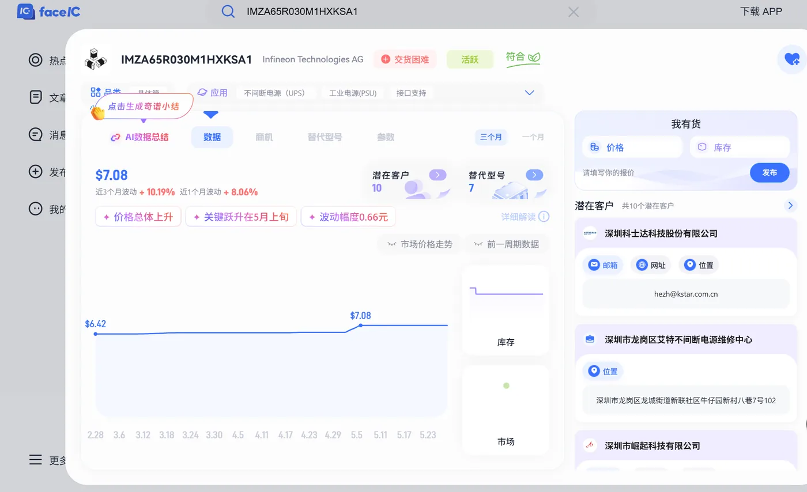Click the Infineon Technologies AG manufacturer name
Viewport: 807px width, 492px height.
tap(313, 59)
